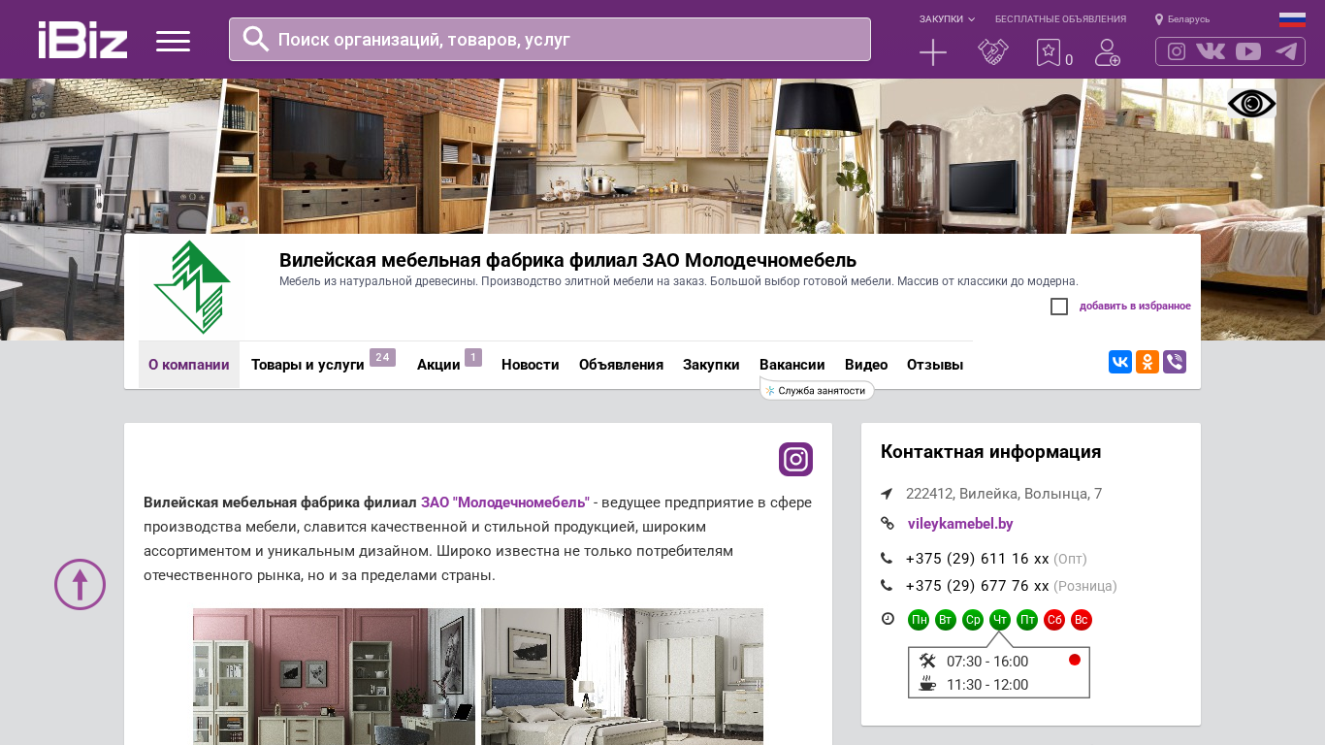Open the 'Отзывы' tab
The image size is (1325, 745).
(935, 365)
